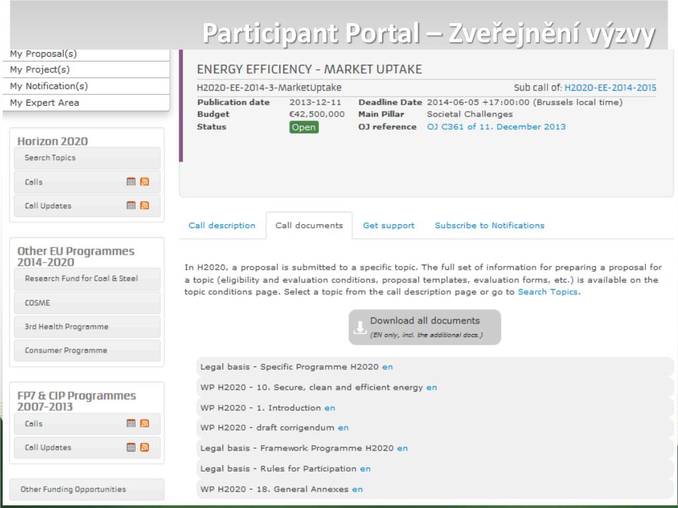Open the FP7 & CIP Calls calendar icon
The width and height of the screenshot is (678, 508).
131,423
